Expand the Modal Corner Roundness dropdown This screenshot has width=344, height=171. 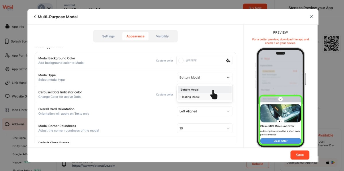(204, 128)
